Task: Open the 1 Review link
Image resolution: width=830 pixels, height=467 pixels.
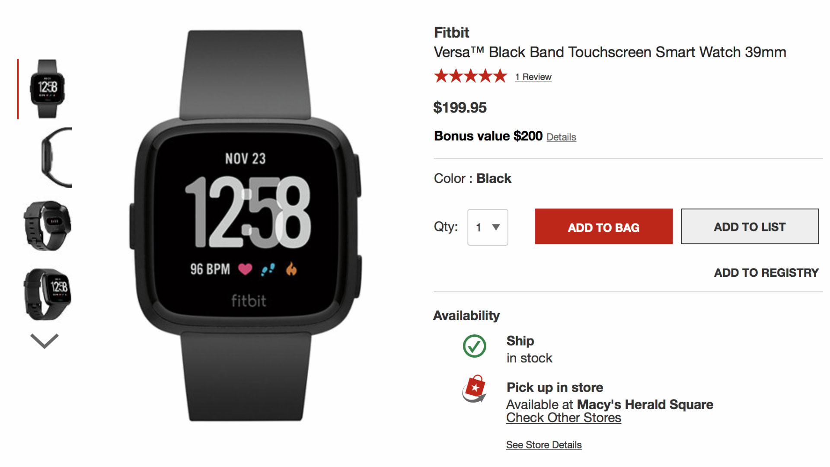Action: [x=533, y=77]
